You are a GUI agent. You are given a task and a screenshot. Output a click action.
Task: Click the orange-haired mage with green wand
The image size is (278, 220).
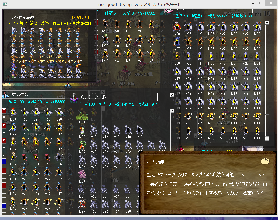point(14,61)
